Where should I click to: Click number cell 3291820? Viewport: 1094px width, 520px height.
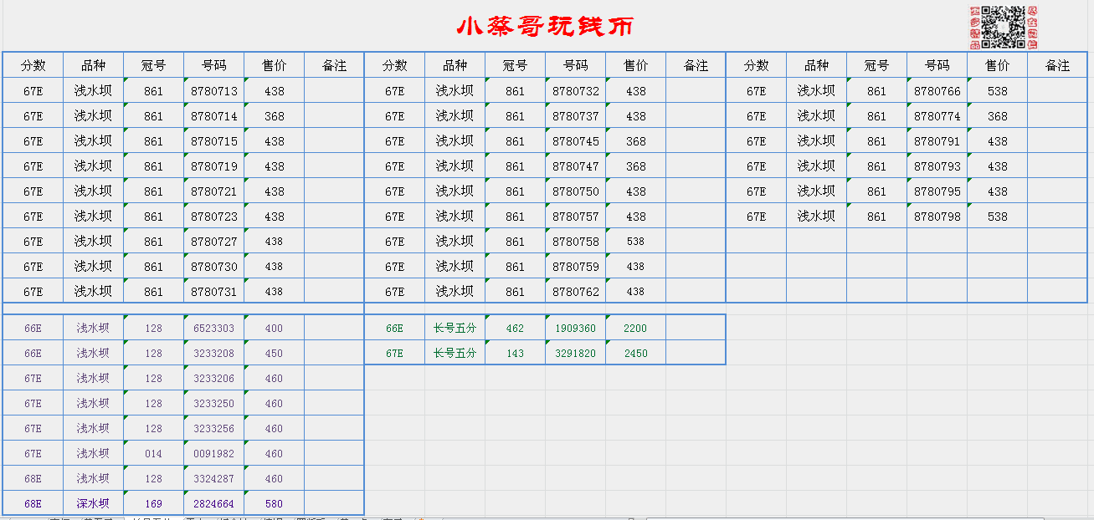pos(575,354)
